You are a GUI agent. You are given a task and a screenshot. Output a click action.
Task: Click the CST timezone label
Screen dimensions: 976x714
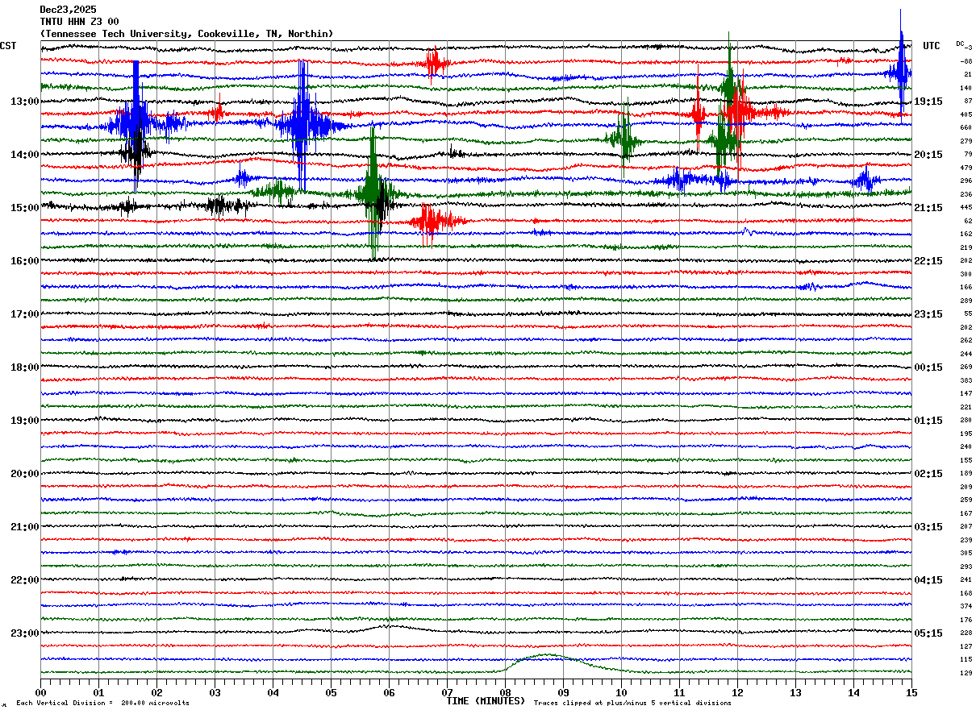8,46
